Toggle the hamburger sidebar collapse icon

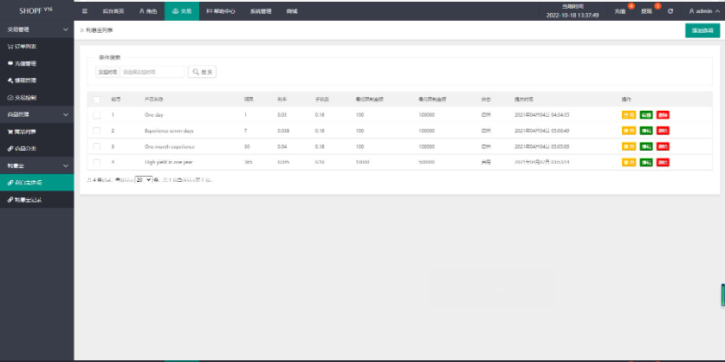(85, 11)
